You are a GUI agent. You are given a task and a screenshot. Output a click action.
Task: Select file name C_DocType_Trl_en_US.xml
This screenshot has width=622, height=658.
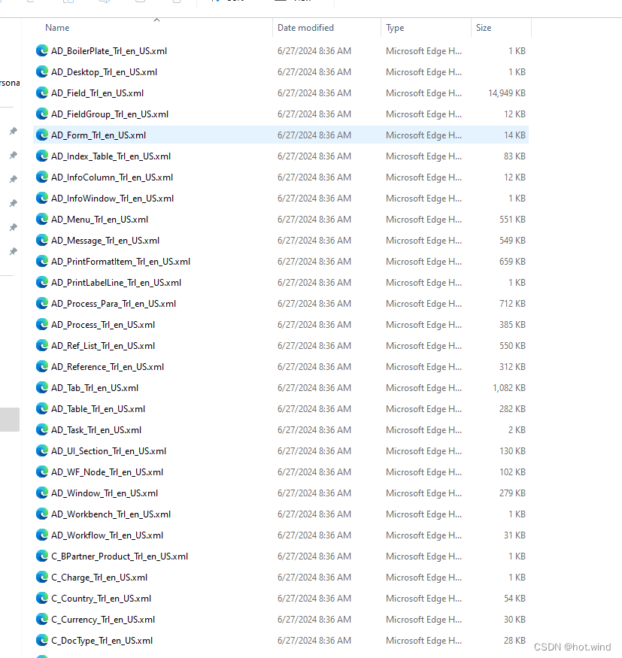(102, 641)
